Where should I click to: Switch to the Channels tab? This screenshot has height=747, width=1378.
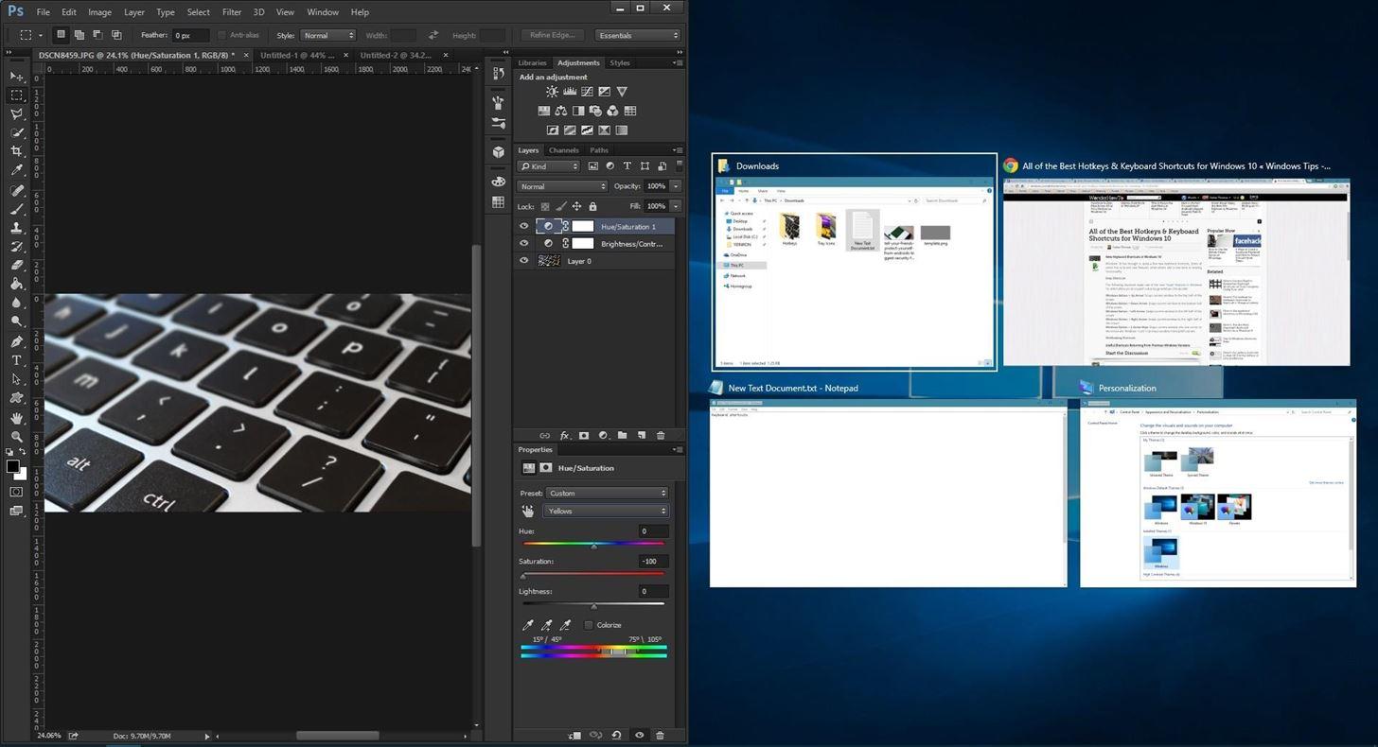click(x=564, y=149)
